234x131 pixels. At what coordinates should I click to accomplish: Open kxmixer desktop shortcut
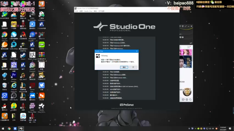(x=4, y=56)
